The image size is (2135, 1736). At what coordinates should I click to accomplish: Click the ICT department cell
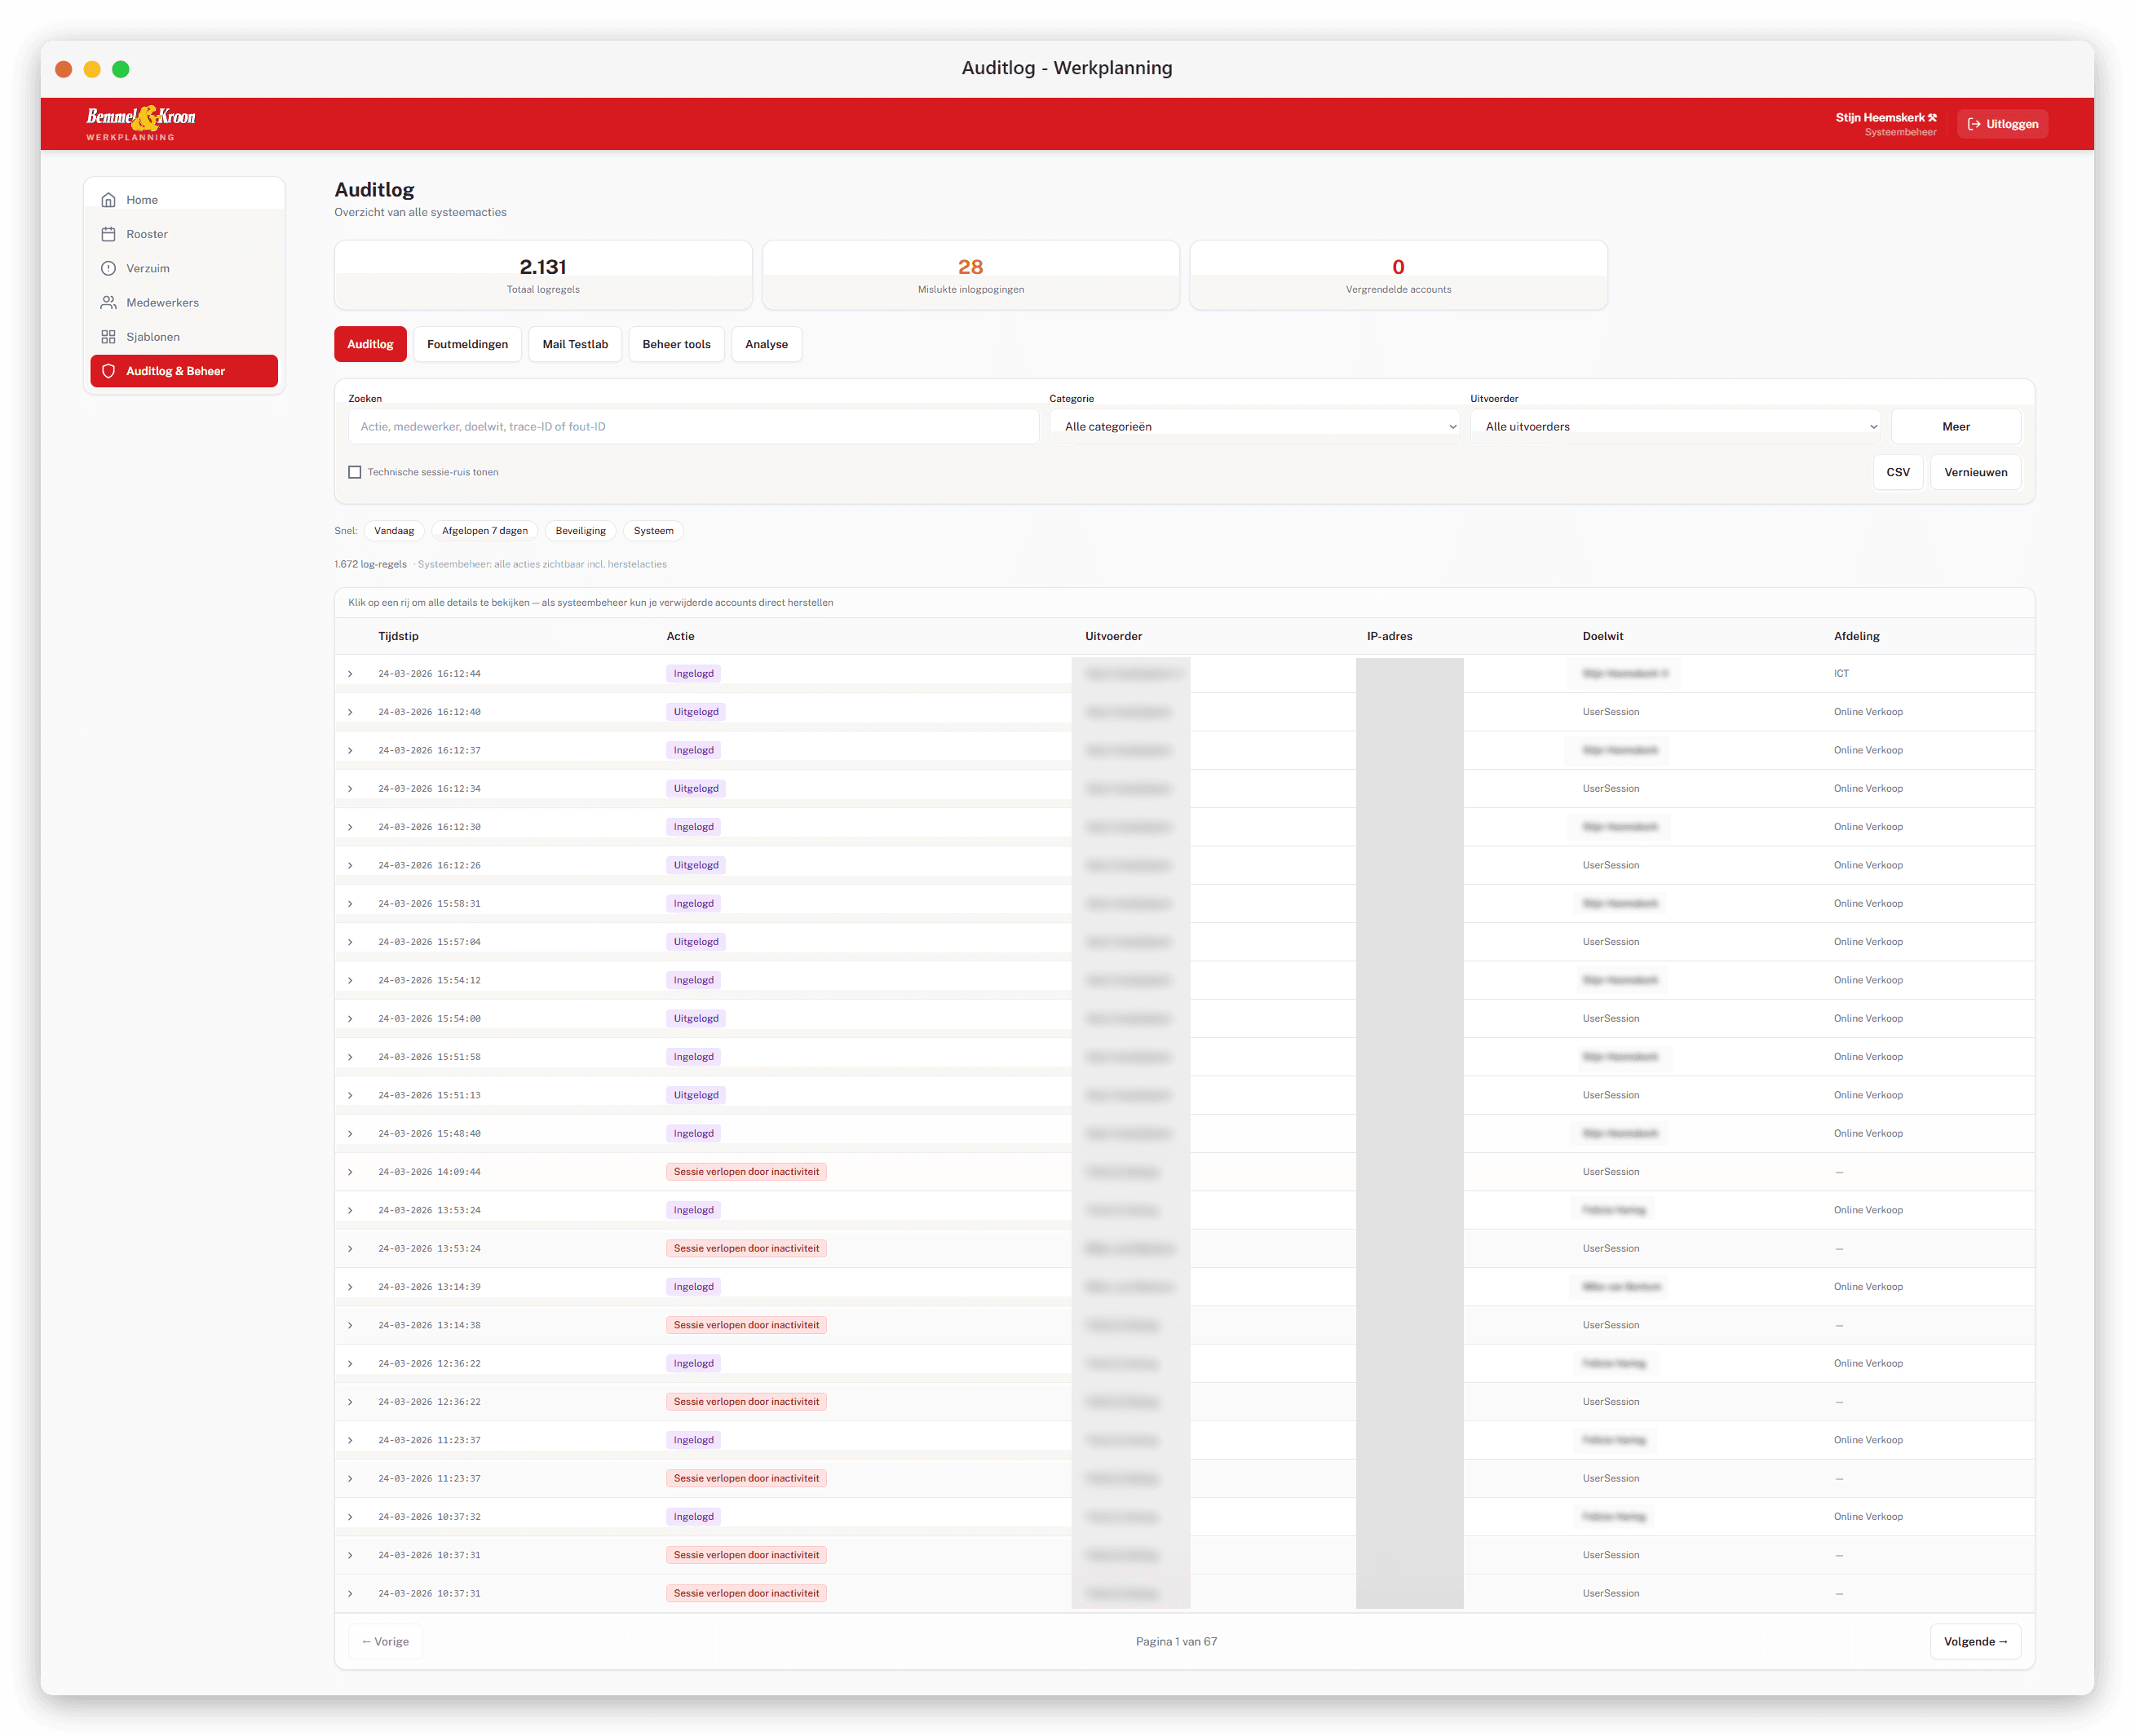coord(1841,674)
